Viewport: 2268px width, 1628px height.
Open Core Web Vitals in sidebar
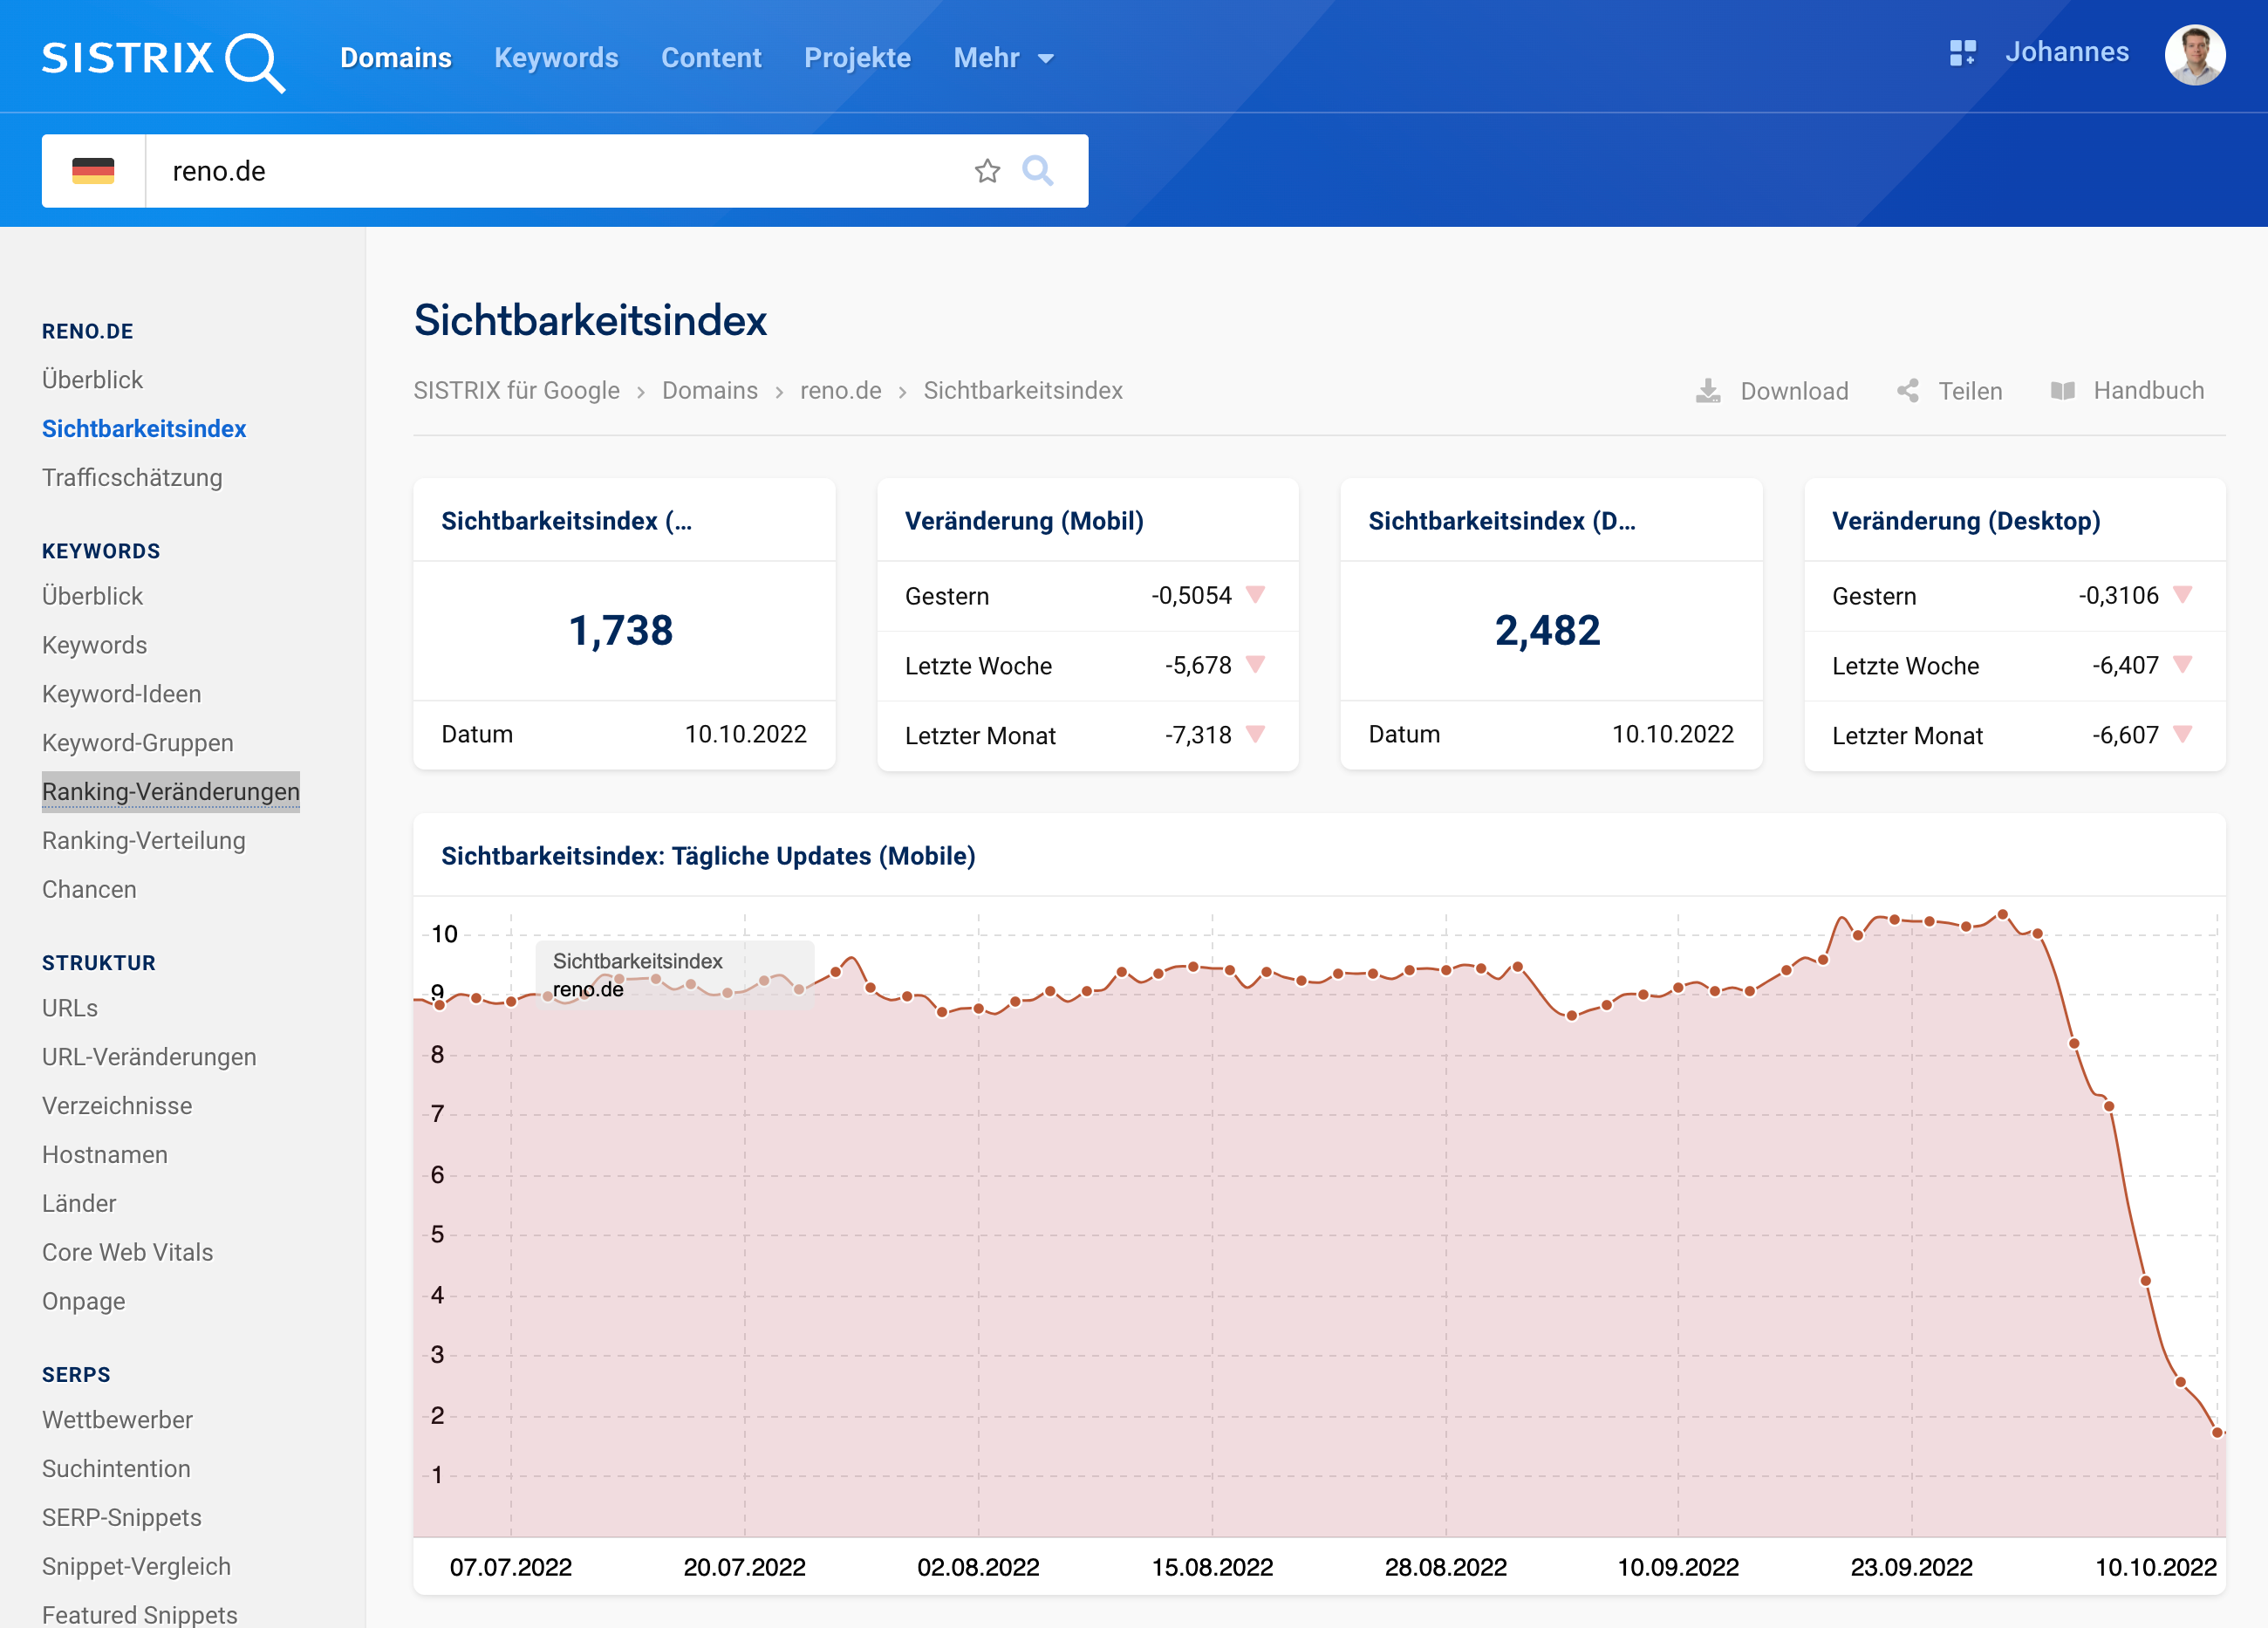click(127, 1252)
